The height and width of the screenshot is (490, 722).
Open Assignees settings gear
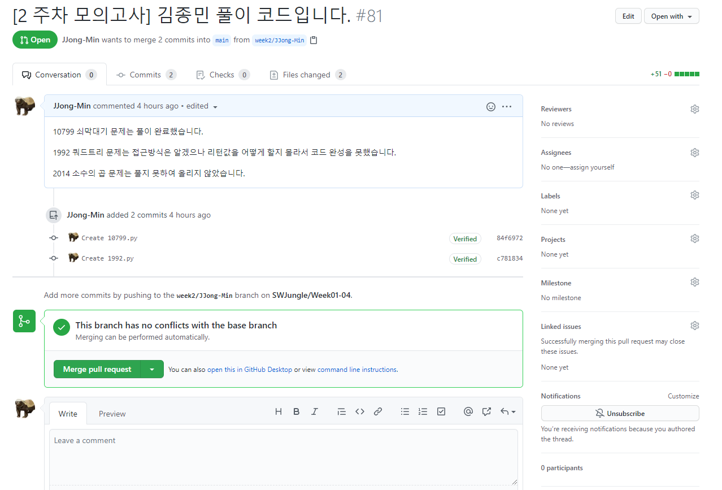695,153
